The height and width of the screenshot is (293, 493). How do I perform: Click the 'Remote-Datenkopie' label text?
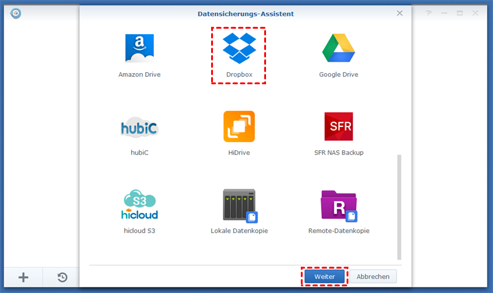339,231
